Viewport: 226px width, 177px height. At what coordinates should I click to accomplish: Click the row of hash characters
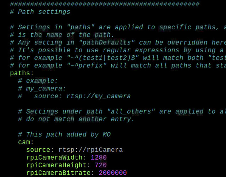coord(105,4)
